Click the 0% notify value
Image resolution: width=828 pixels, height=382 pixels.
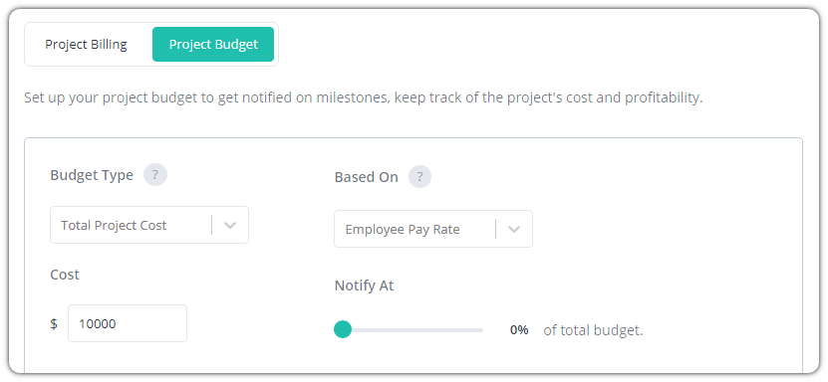point(519,330)
